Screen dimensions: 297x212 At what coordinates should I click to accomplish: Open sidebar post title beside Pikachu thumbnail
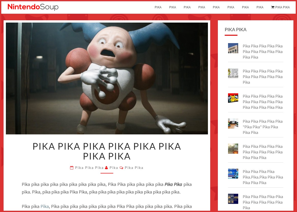pyautogui.click(x=263, y=102)
